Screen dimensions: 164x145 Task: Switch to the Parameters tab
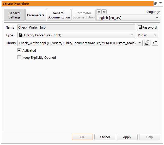36,15
